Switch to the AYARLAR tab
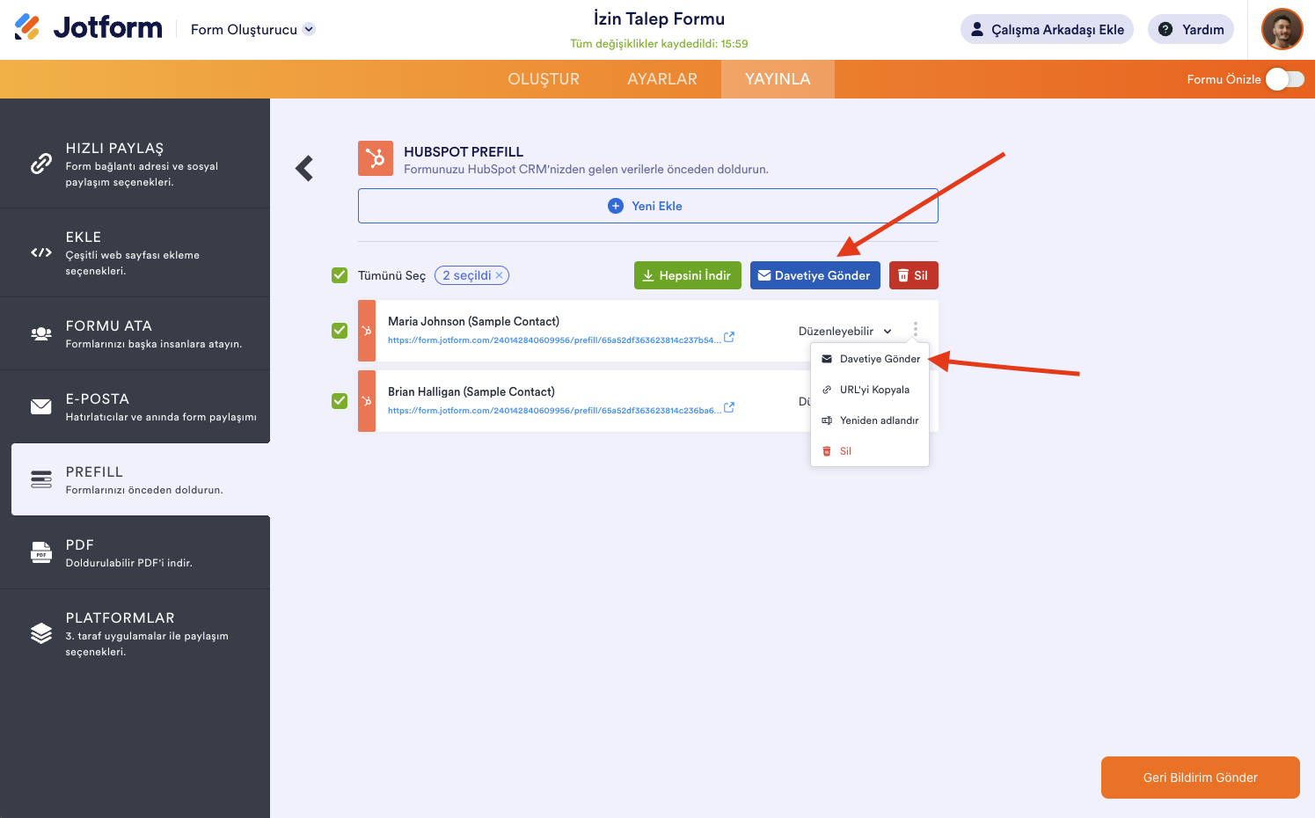The height and width of the screenshot is (818, 1315). (x=662, y=79)
